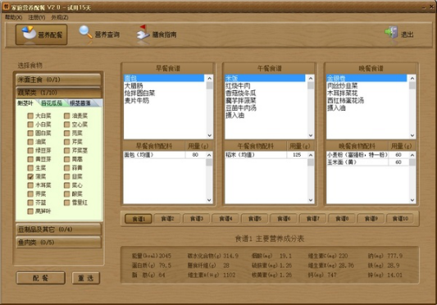Check the 生菜 checkbox

(30, 168)
